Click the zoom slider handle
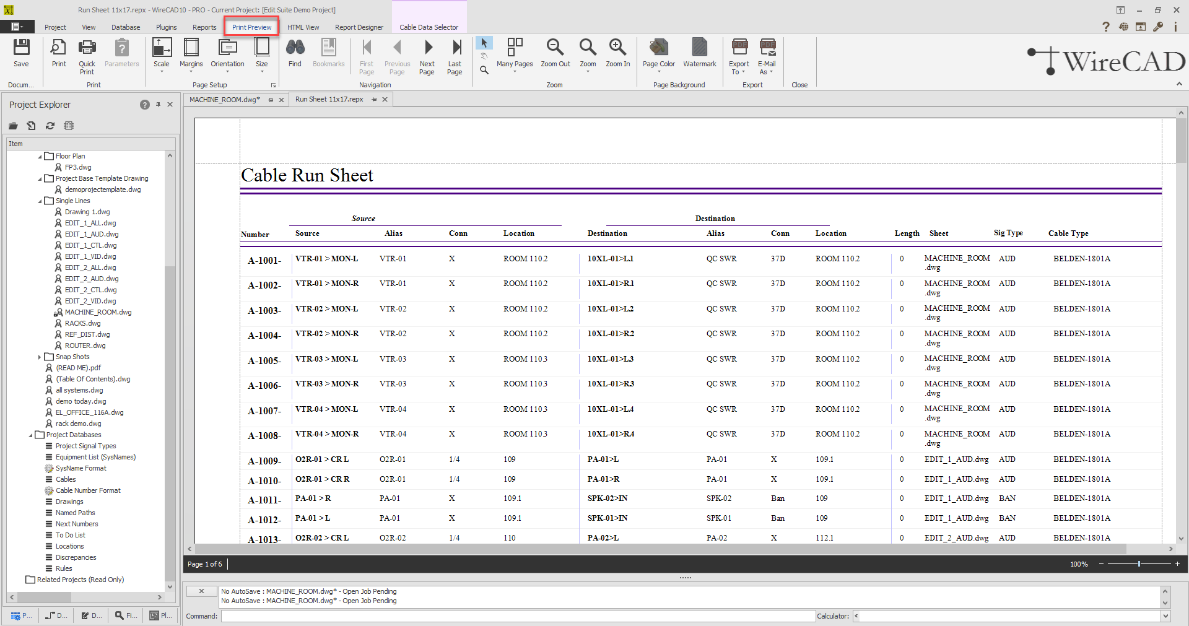The height and width of the screenshot is (626, 1189). pyautogui.click(x=1139, y=563)
